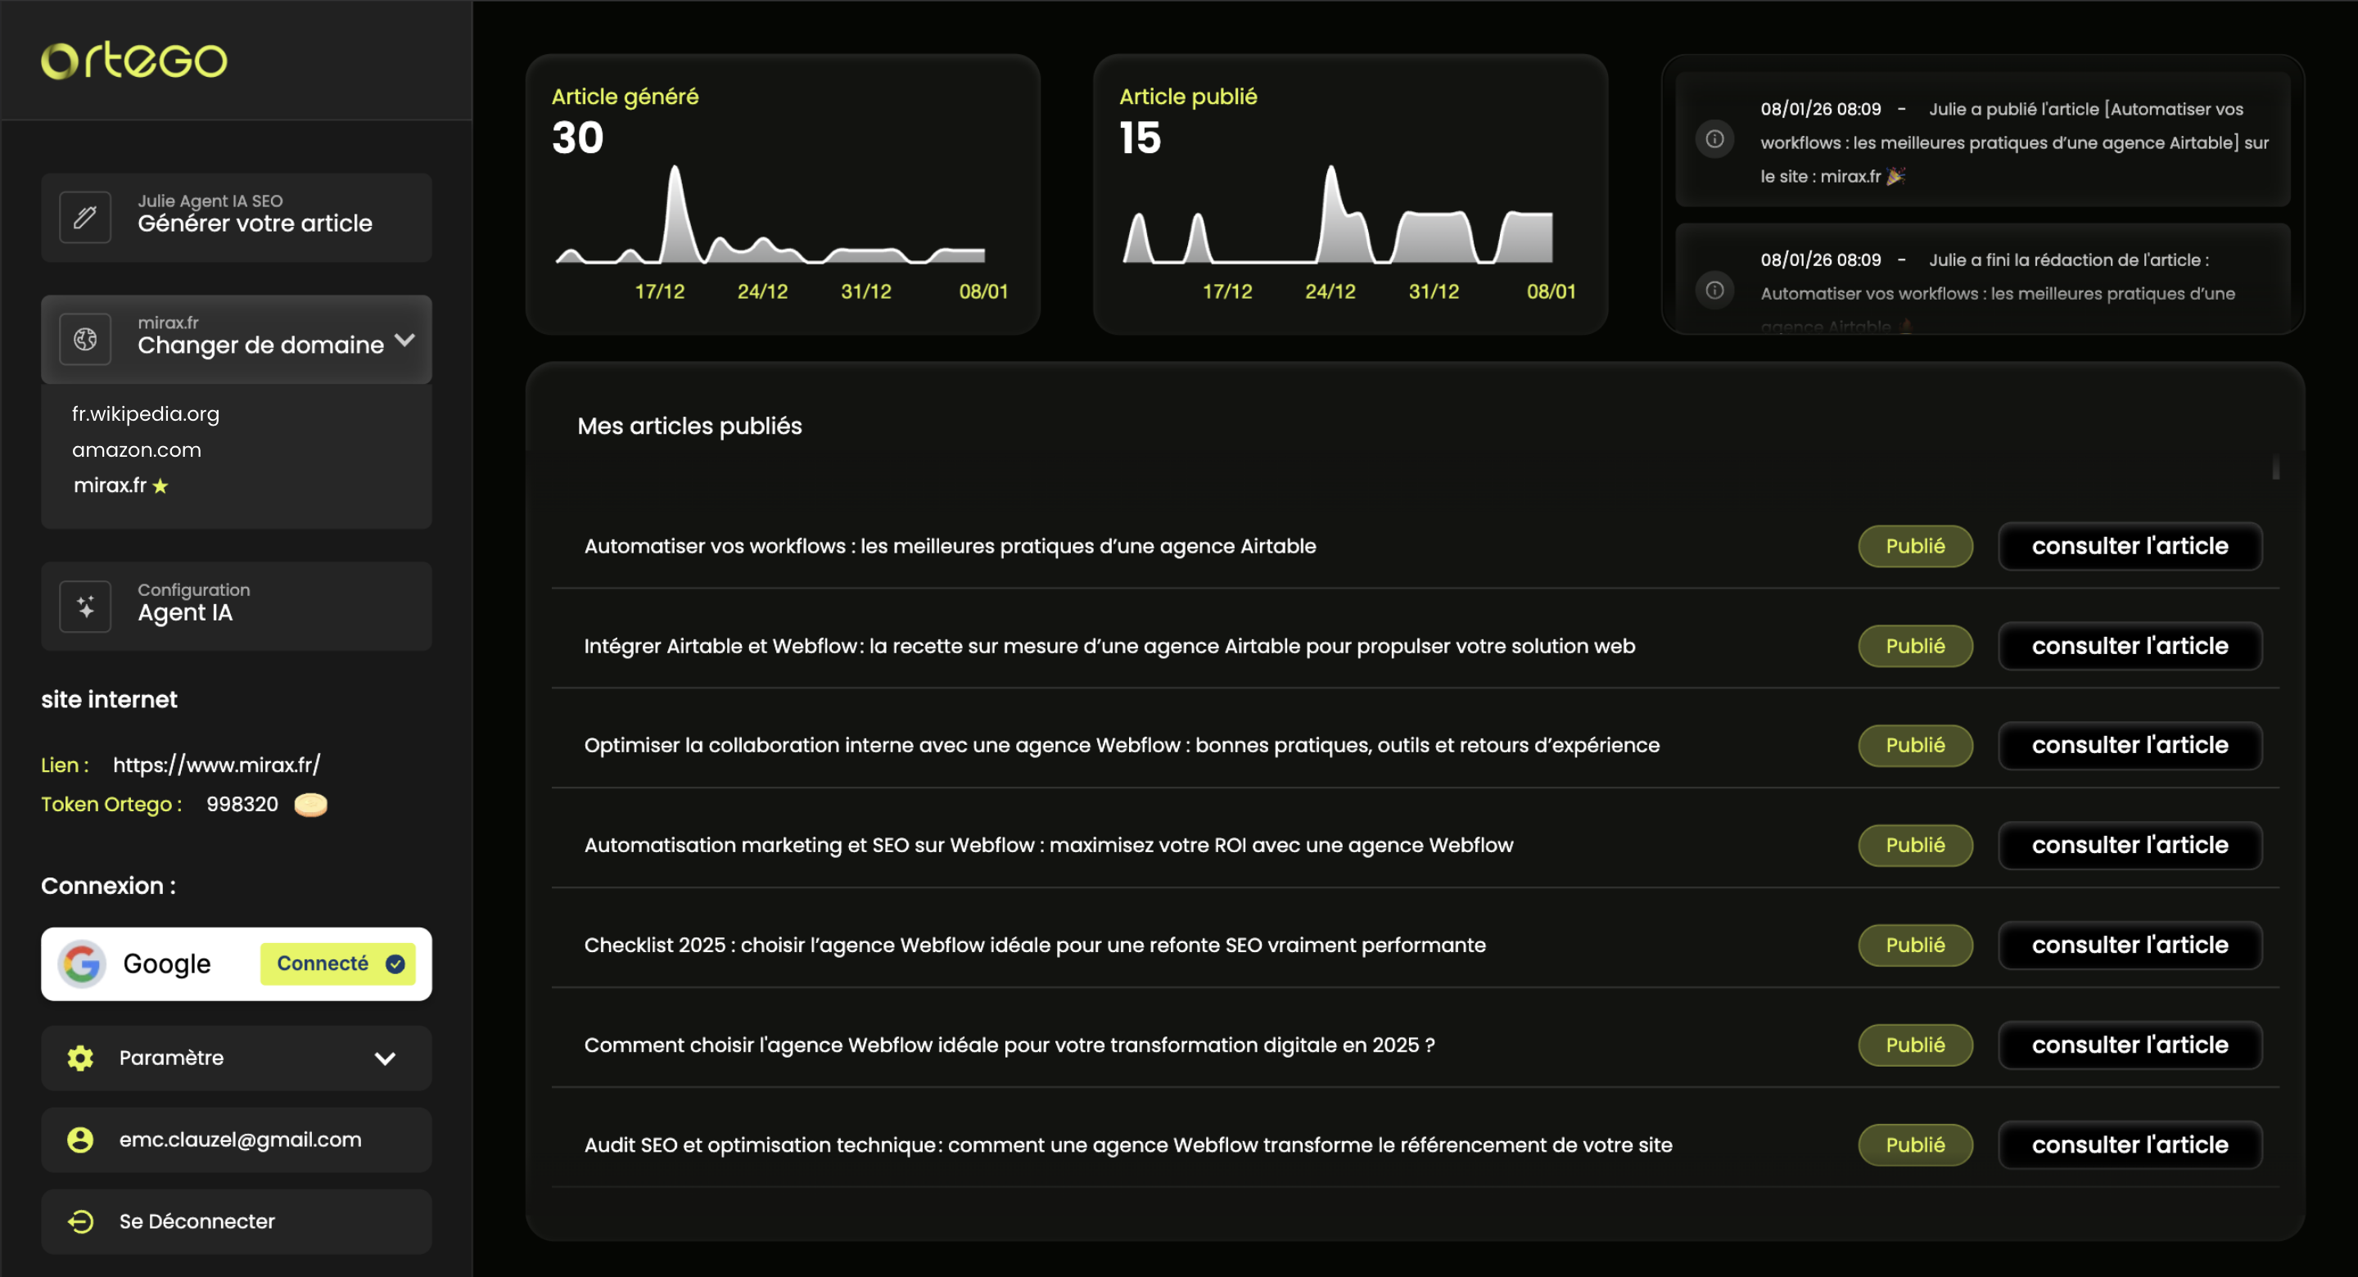The width and height of the screenshot is (2358, 1277).
Task: Click consulter l'article for Checklist 2025
Action: (2129, 945)
